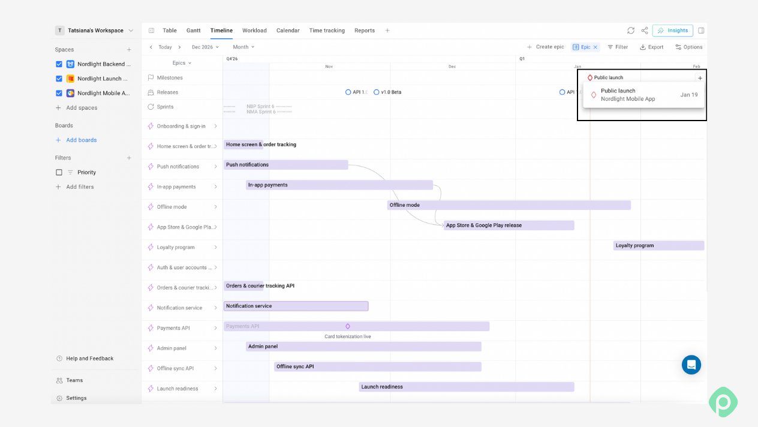Go to next period arrow

179,47
